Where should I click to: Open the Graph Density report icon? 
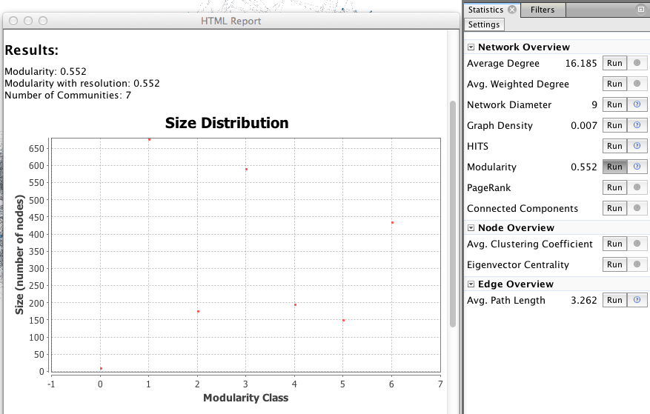pos(637,125)
